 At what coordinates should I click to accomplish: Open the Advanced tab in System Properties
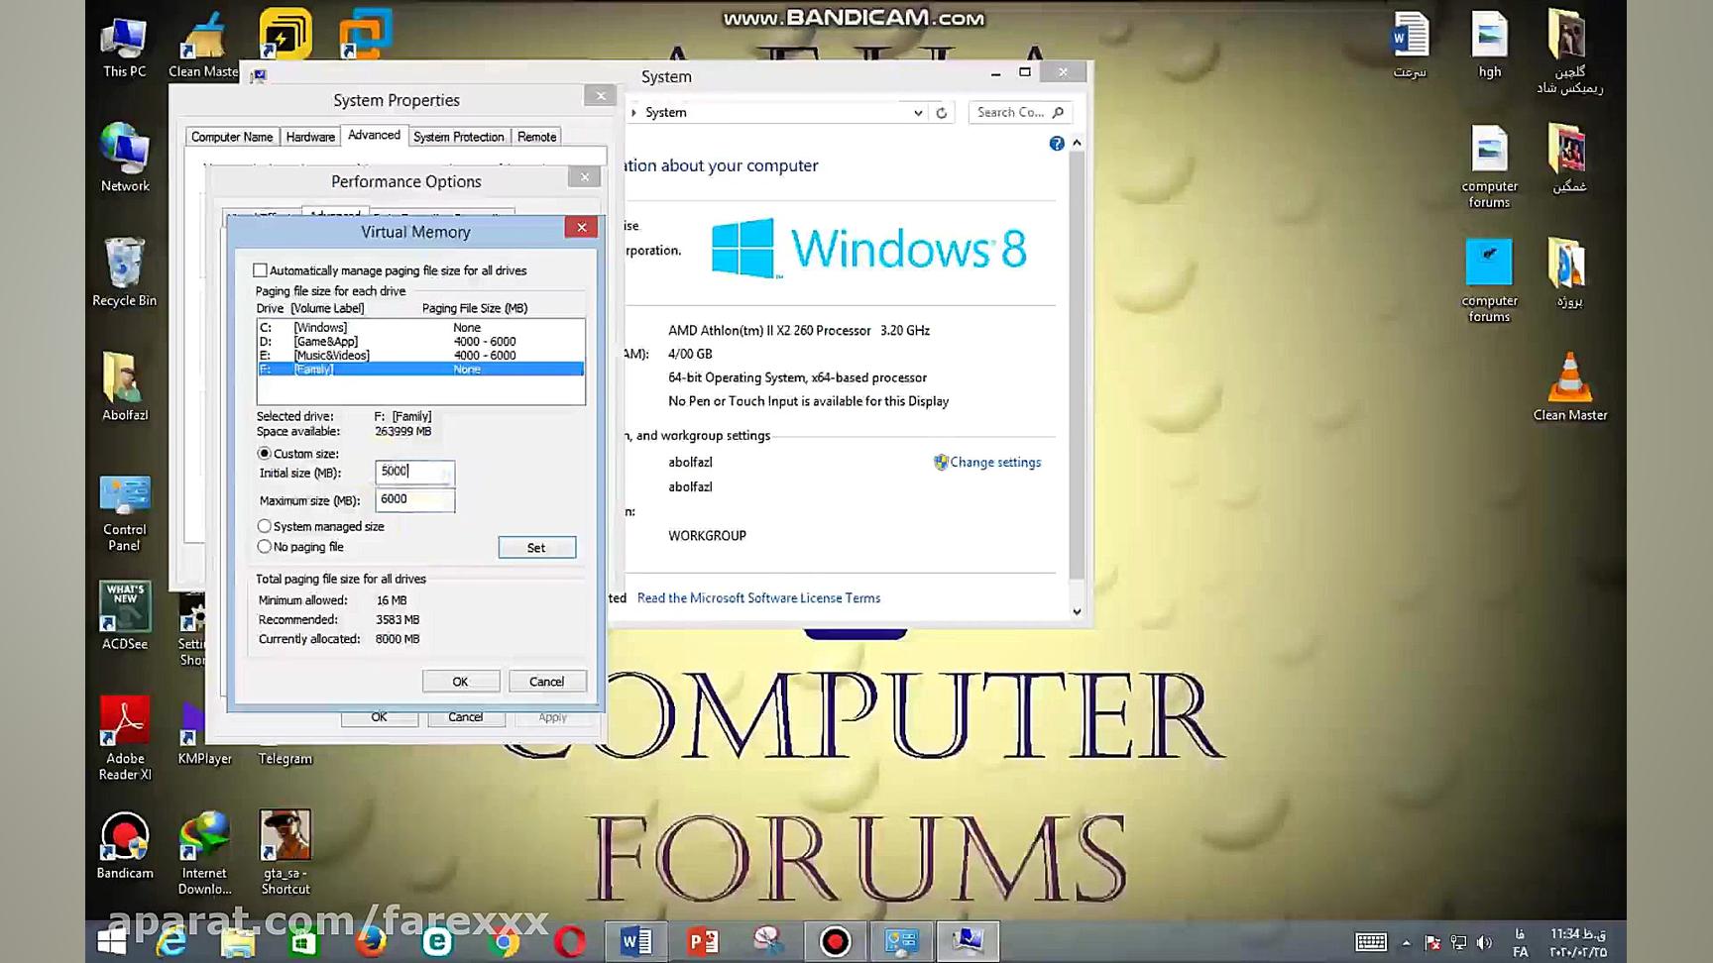[x=374, y=136]
